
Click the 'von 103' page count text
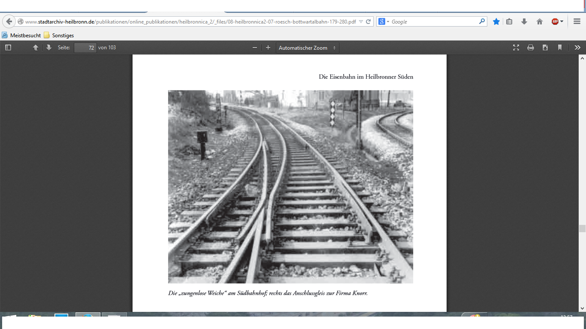click(107, 48)
